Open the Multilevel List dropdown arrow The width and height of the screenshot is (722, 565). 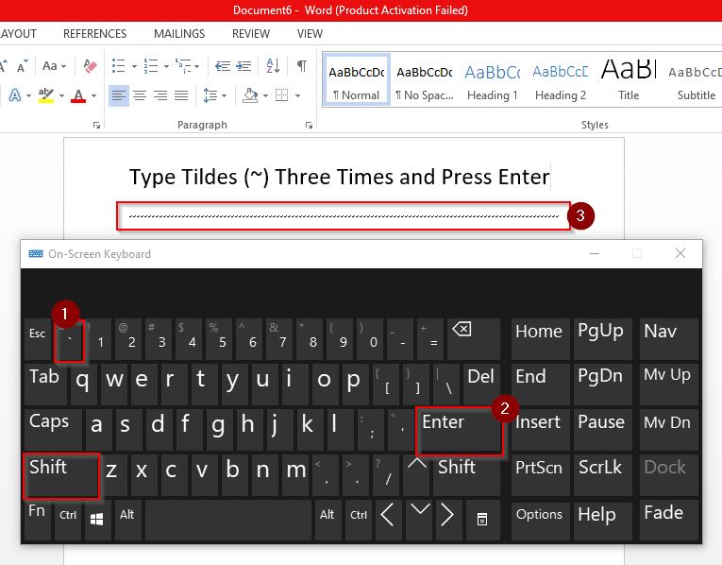(197, 67)
